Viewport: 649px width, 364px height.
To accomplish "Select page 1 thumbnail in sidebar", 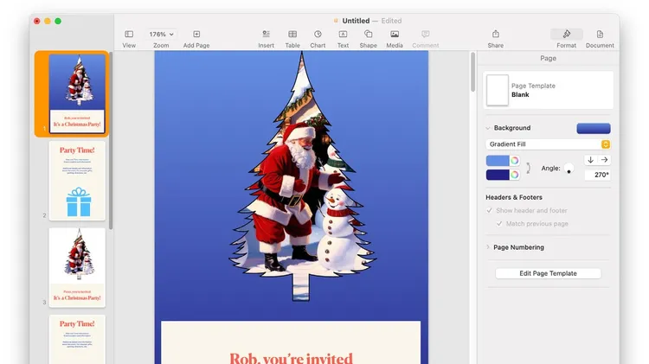I will [77, 94].
